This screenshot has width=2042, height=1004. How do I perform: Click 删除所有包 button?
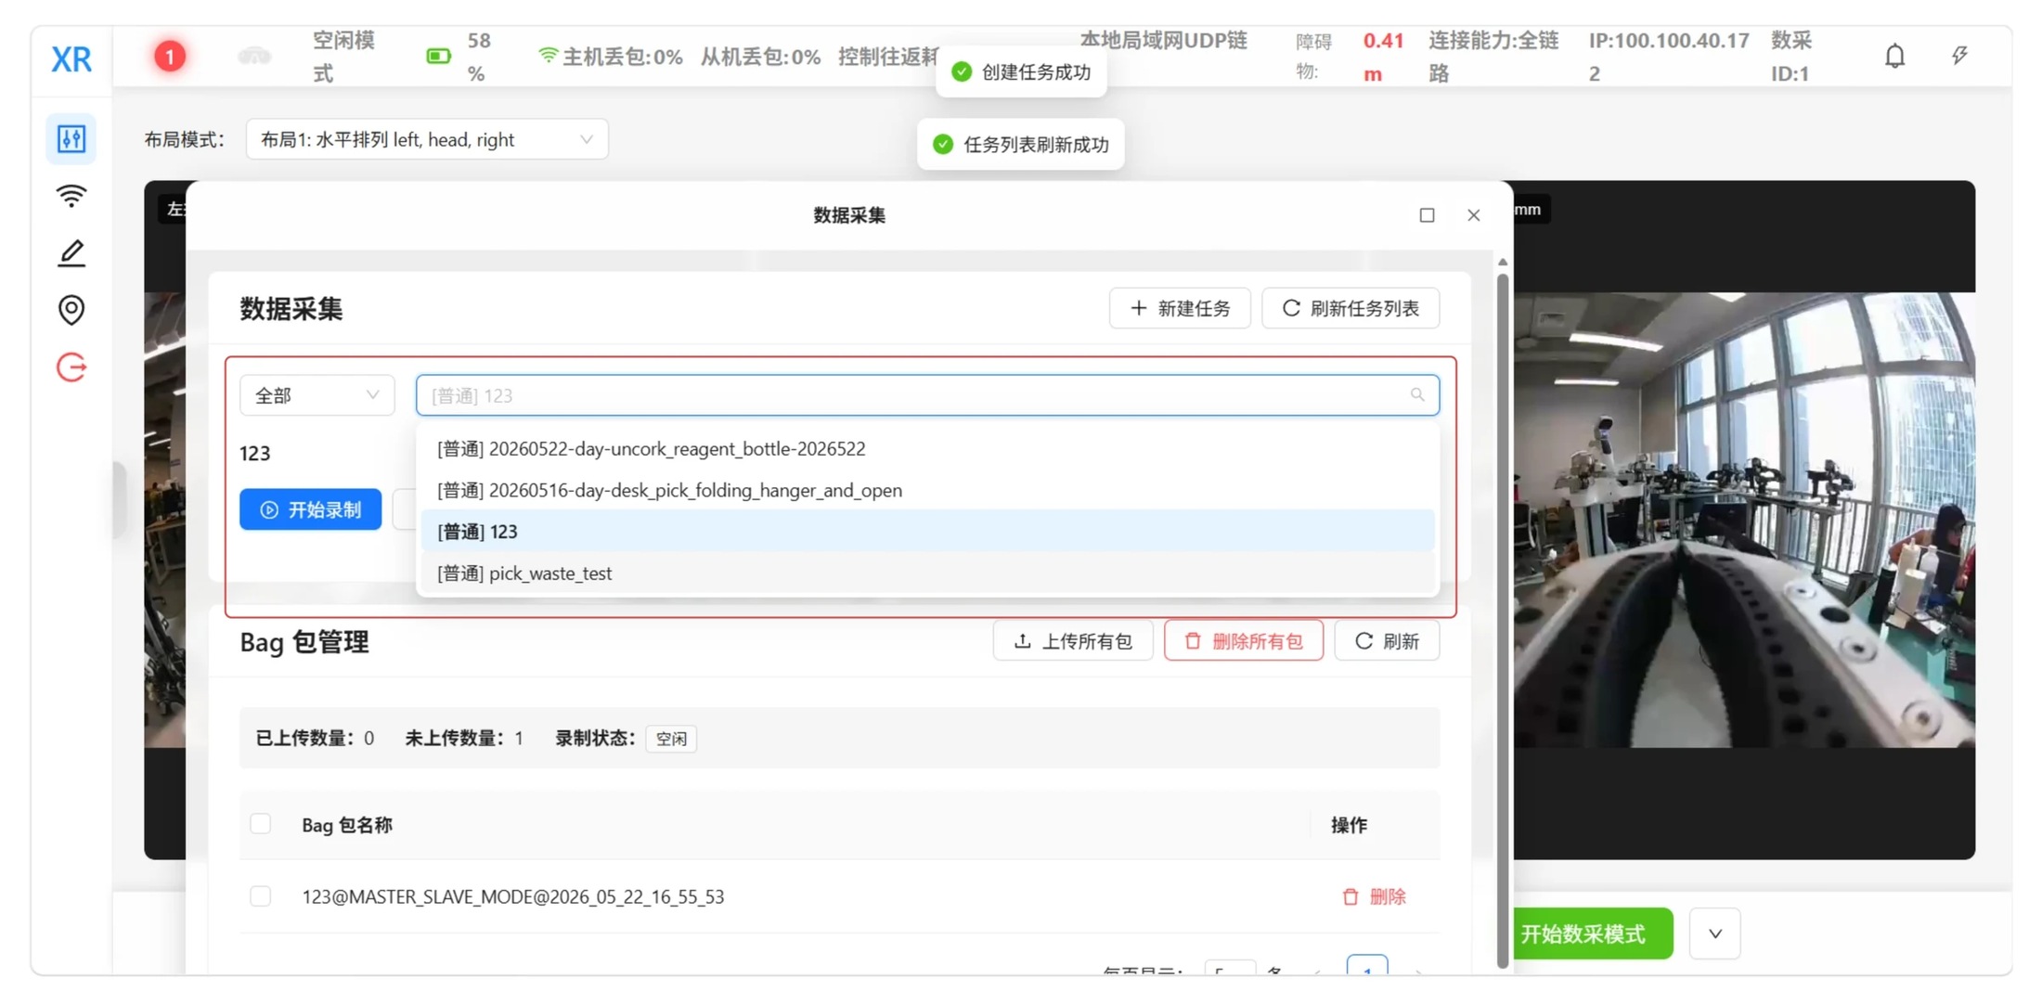[x=1244, y=641]
